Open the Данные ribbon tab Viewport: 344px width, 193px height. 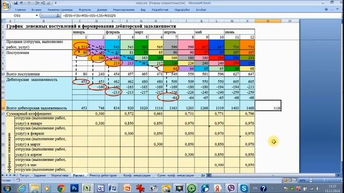102,10
